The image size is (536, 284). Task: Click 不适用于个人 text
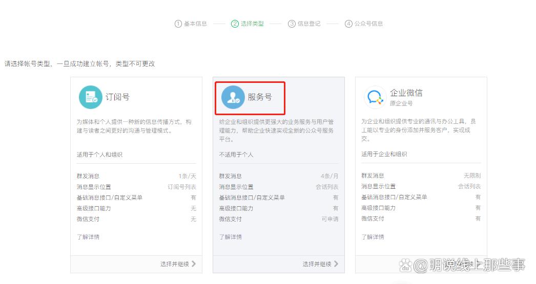[236, 155]
